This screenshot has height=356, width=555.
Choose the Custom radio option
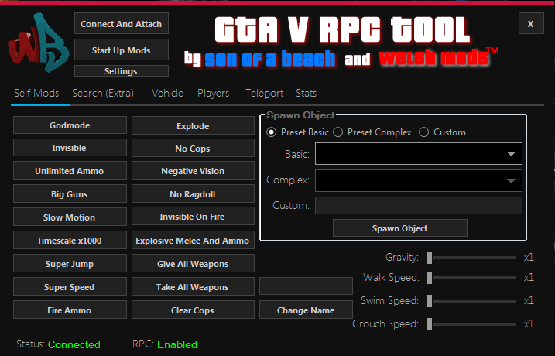(x=423, y=132)
